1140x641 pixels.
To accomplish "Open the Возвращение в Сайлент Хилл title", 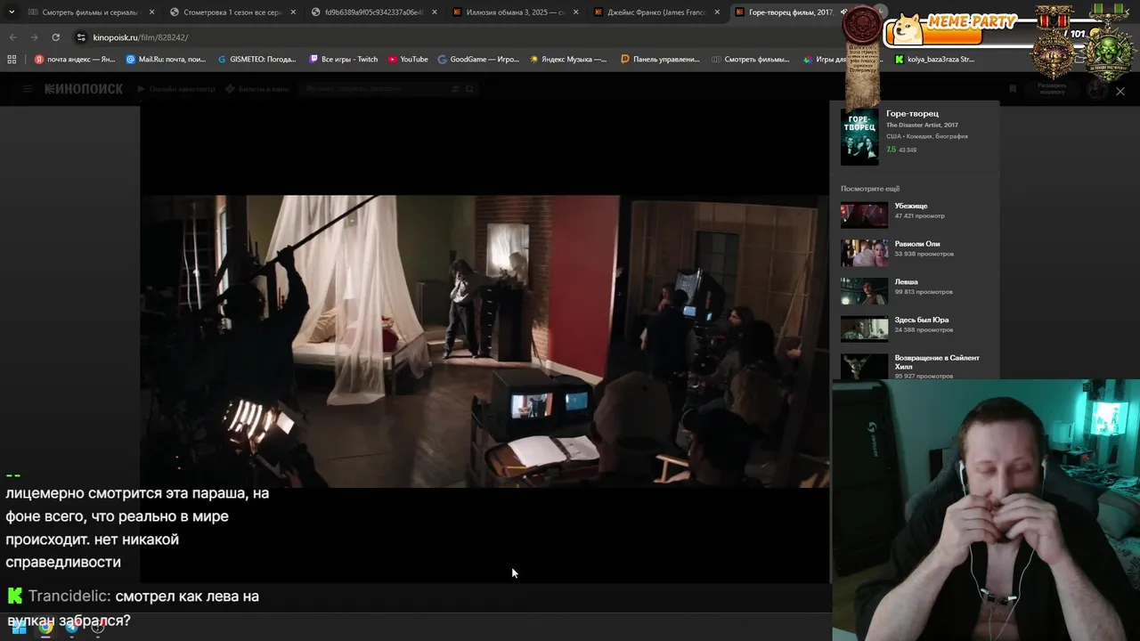I will pyautogui.click(x=937, y=361).
